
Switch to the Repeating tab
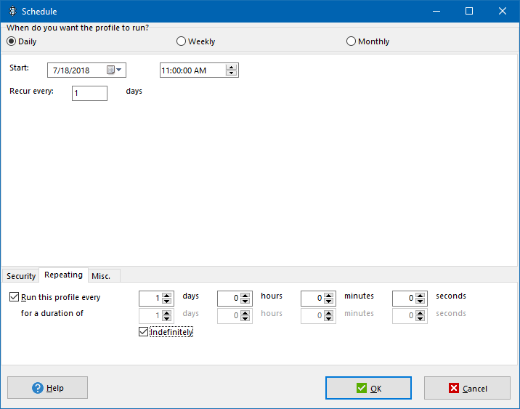[x=63, y=275]
